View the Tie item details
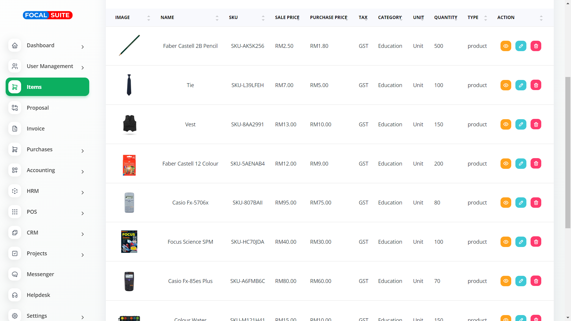Screen dimensions: 571x321 click(x=506, y=85)
